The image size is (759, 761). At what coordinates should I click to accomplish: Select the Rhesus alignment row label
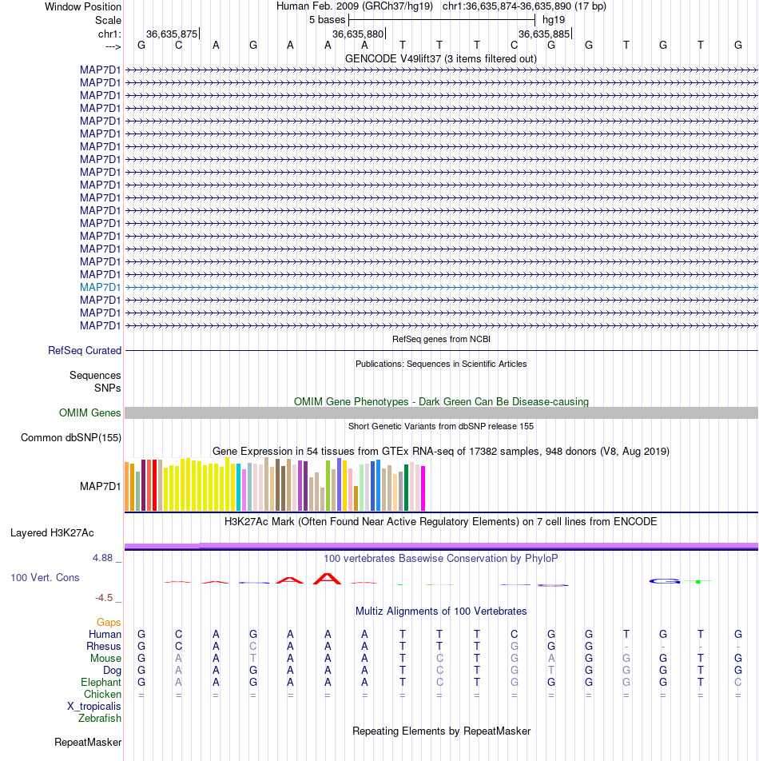pyautogui.click(x=103, y=647)
